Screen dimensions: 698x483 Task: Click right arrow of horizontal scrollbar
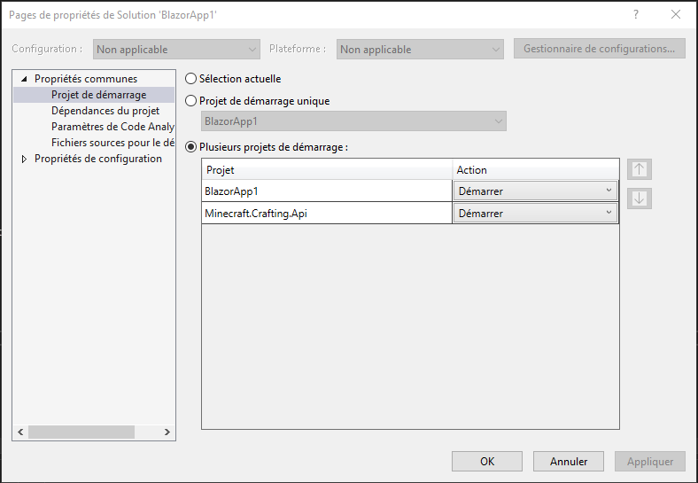click(x=167, y=432)
